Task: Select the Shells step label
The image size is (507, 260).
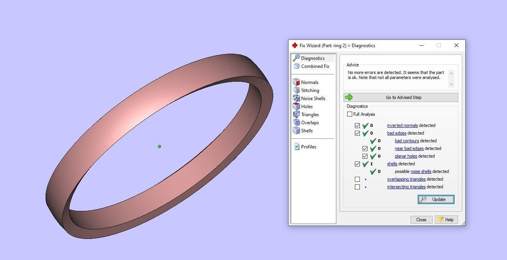Action: point(307,131)
